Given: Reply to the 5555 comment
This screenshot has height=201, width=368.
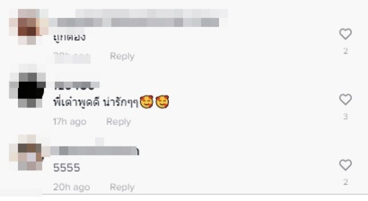Looking at the screenshot, I should pos(122,187).
